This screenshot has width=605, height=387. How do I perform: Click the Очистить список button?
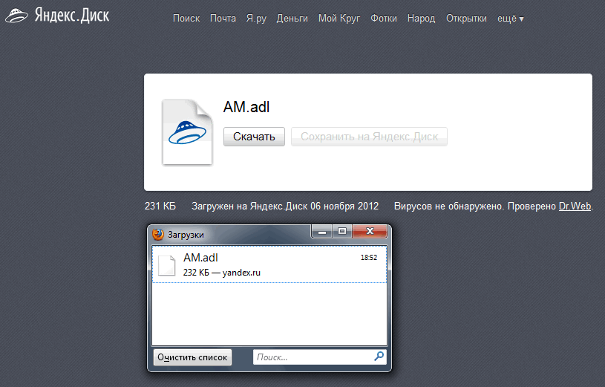(x=192, y=357)
